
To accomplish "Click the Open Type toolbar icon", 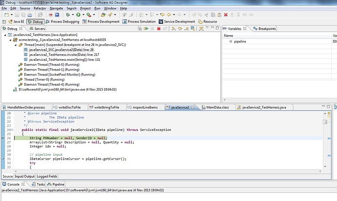I will coord(103,15).
